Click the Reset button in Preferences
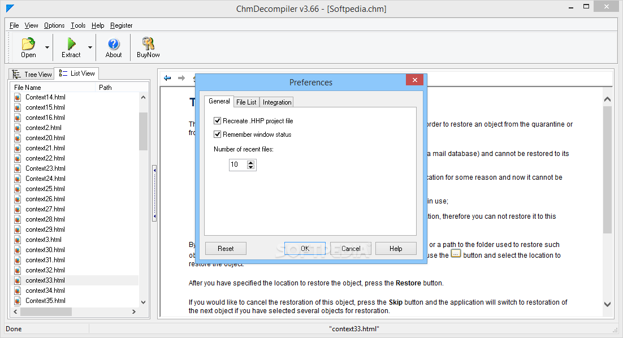Screen dimensions: 623x338 [x=226, y=249]
